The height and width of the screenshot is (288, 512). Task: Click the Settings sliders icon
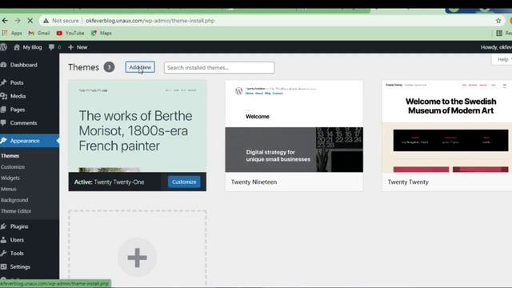pyautogui.click(x=3, y=266)
